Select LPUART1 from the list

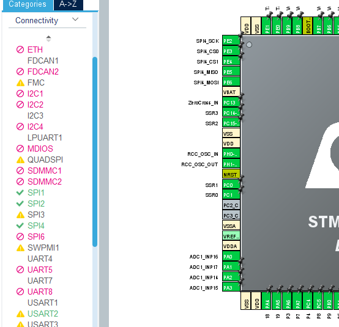(45, 138)
